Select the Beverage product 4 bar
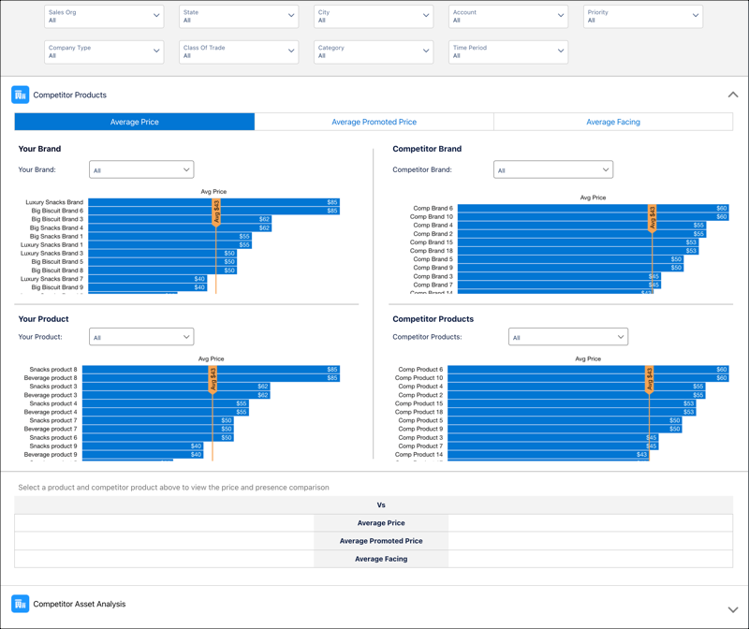Screen dimensions: 749x629 (x=166, y=412)
